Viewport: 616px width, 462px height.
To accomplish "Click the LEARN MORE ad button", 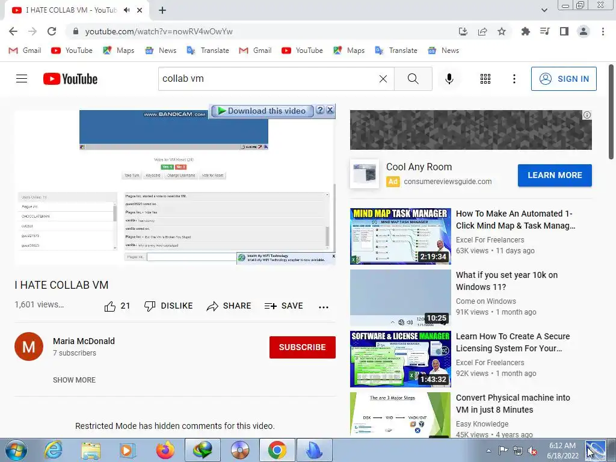I will tap(555, 175).
